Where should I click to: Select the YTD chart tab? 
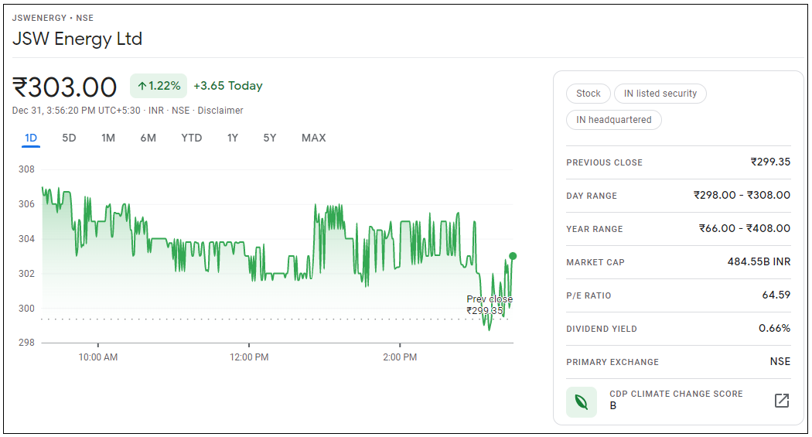(x=192, y=138)
